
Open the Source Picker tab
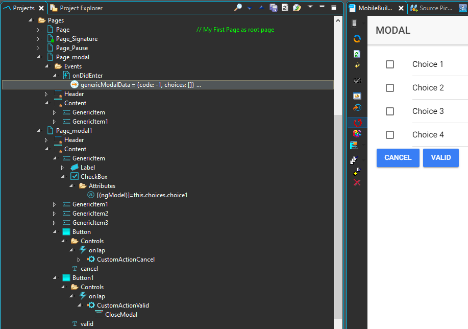434,8
